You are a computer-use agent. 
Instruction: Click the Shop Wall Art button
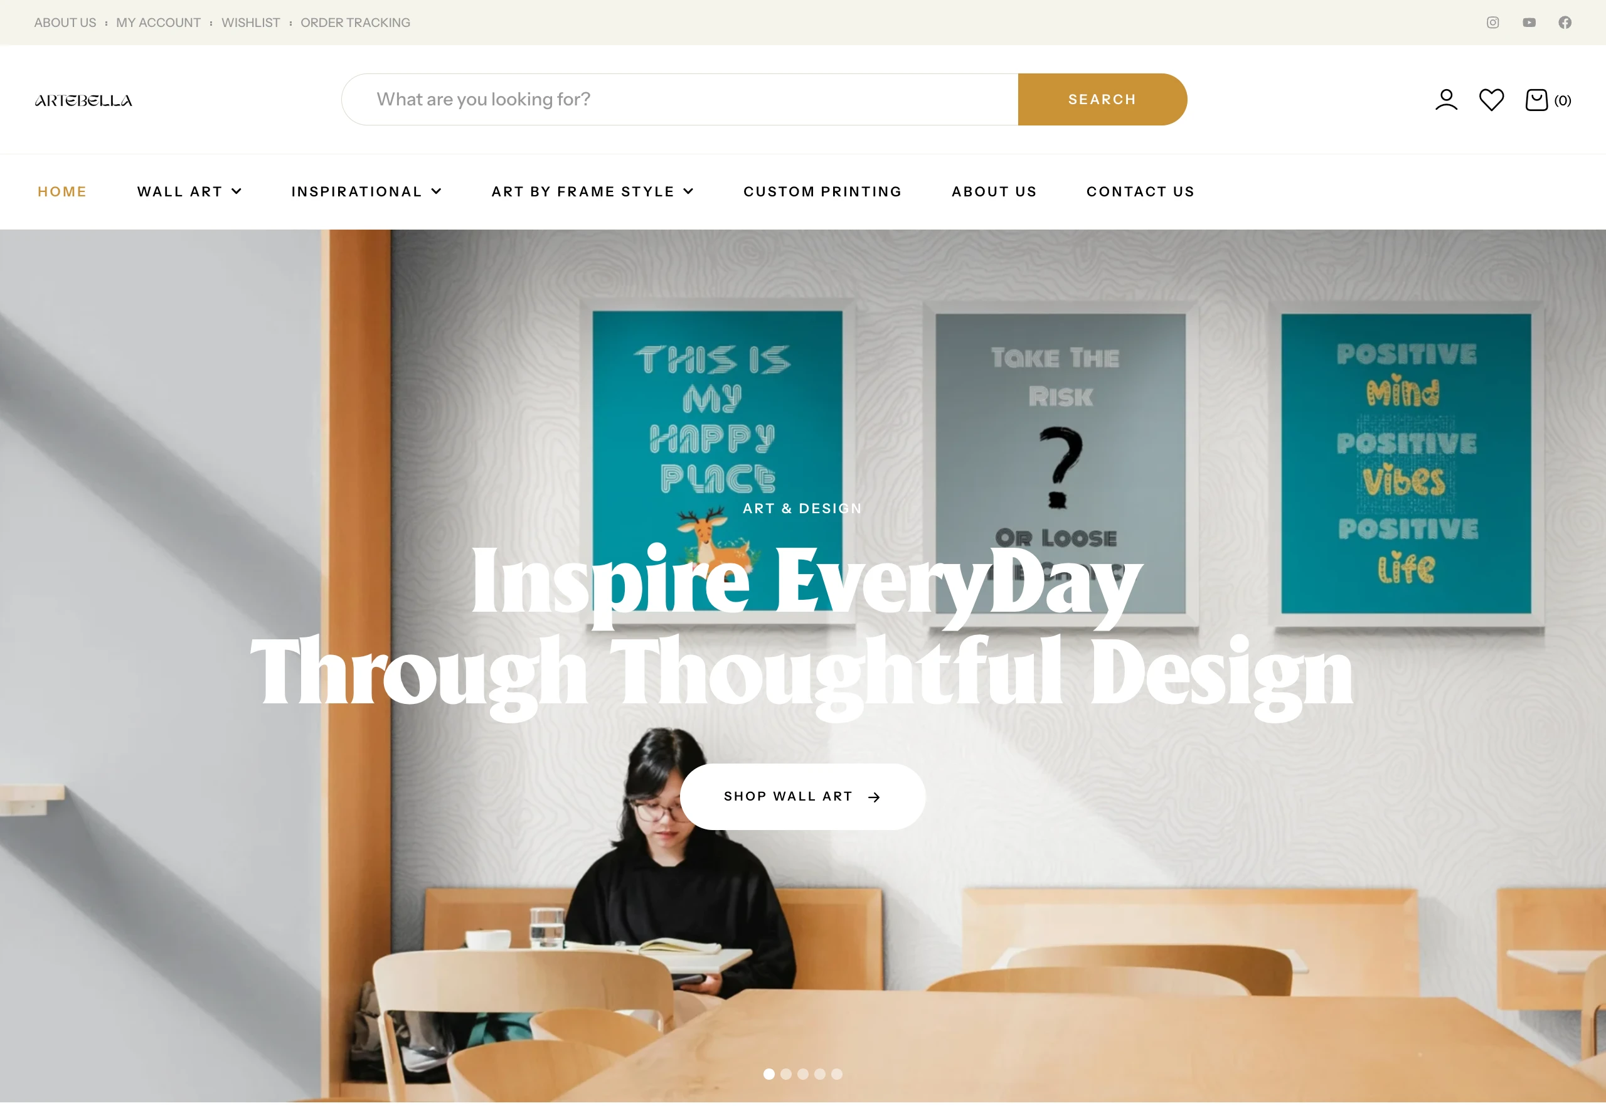point(802,797)
